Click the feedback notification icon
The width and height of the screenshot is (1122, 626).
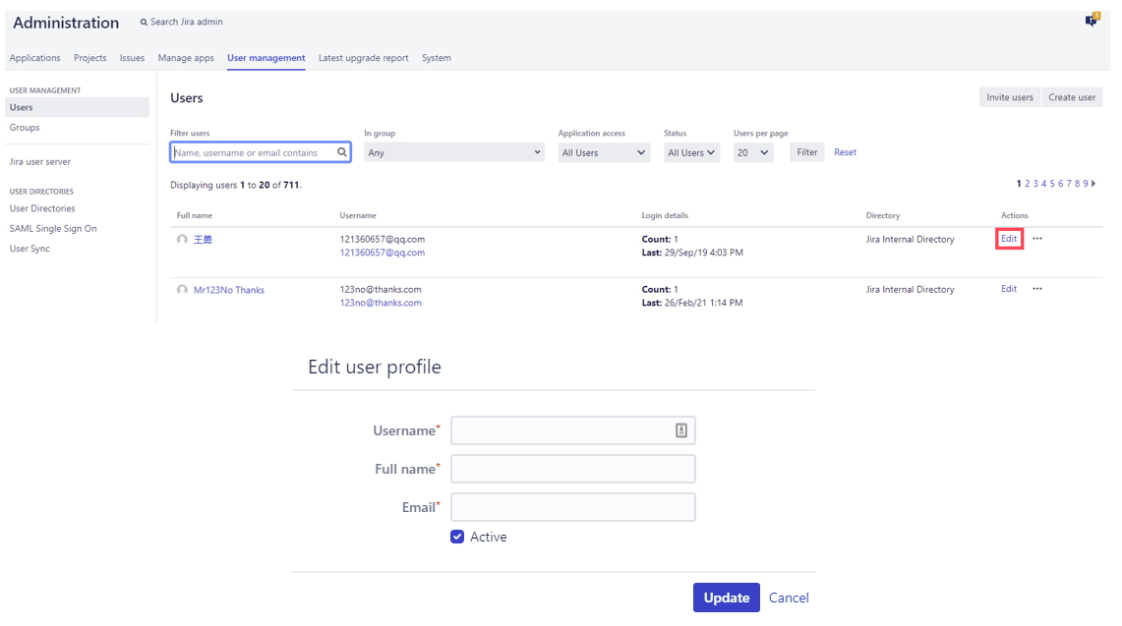(1092, 21)
